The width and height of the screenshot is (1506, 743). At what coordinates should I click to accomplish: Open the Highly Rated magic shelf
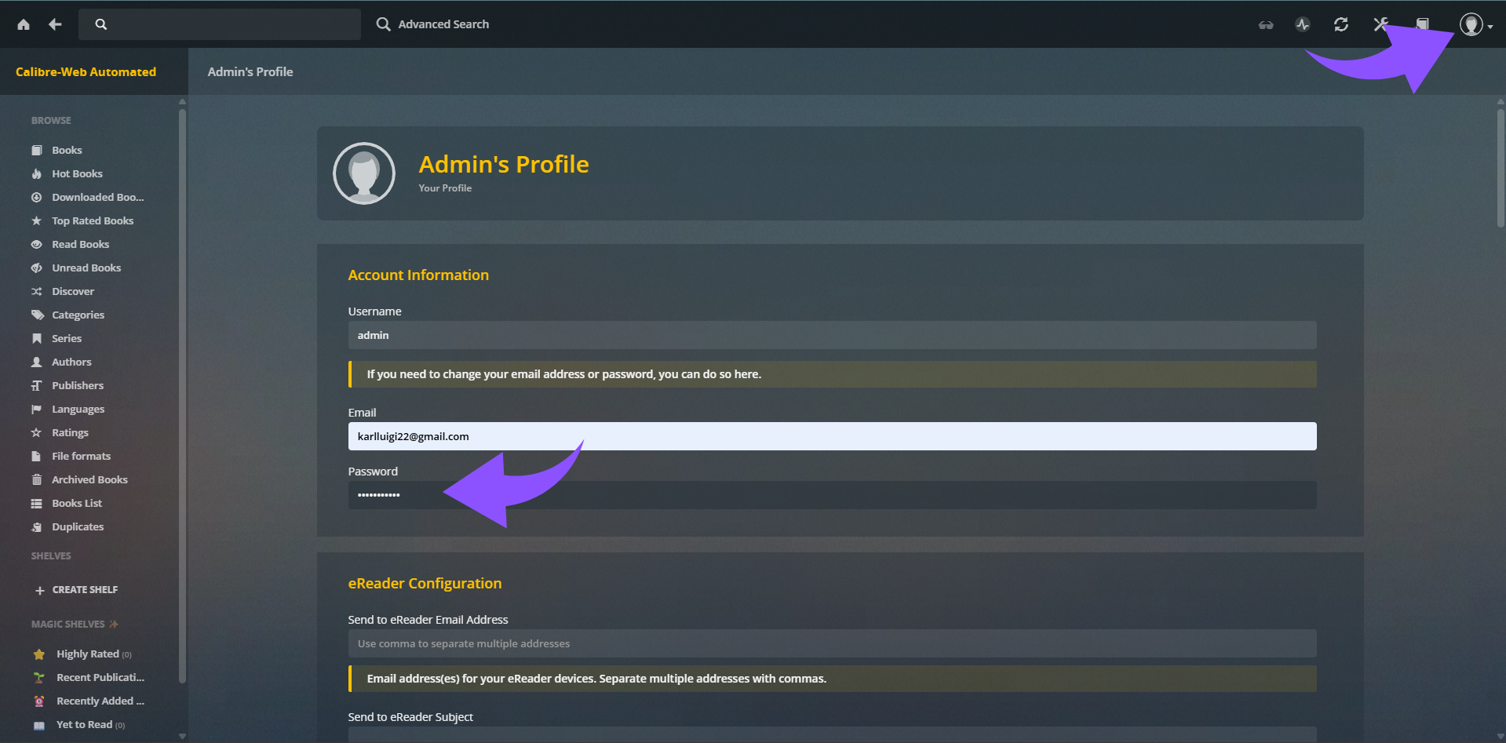(87, 654)
